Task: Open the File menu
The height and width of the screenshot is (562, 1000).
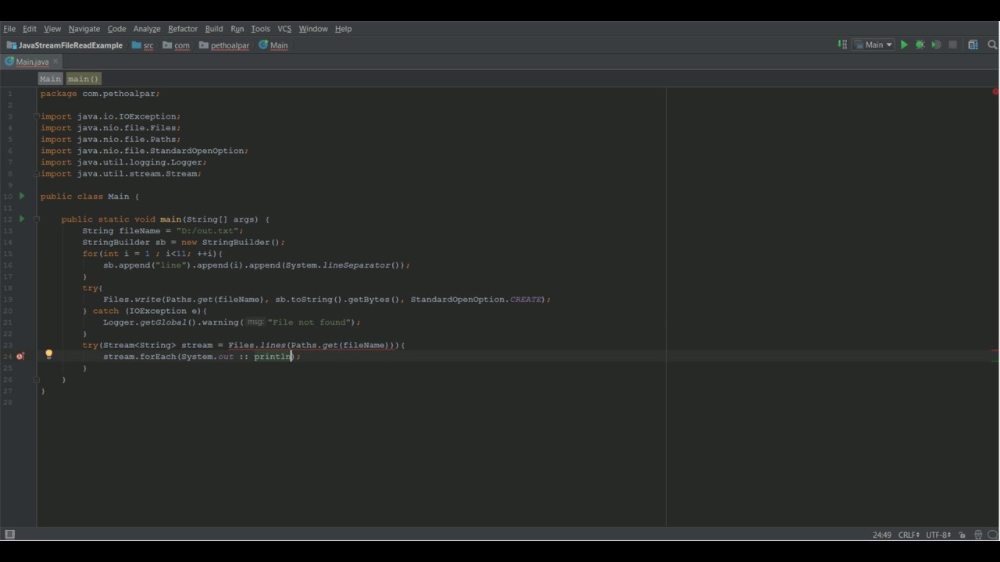Action: [x=9, y=29]
